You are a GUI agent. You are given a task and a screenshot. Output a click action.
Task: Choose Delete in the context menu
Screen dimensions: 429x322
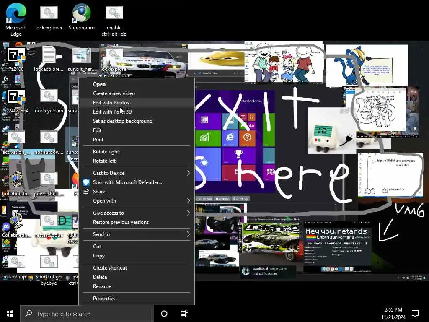tap(136, 277)
